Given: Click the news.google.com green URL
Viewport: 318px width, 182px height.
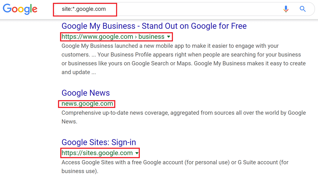Looking at the screenshot, I should click(x=87, y=104).
